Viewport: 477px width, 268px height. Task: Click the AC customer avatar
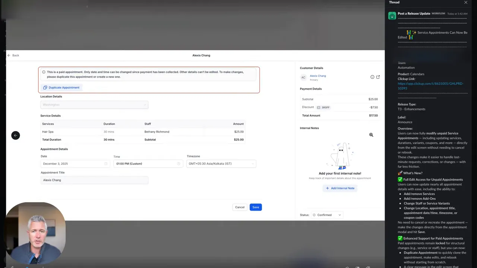coord(303,77)
